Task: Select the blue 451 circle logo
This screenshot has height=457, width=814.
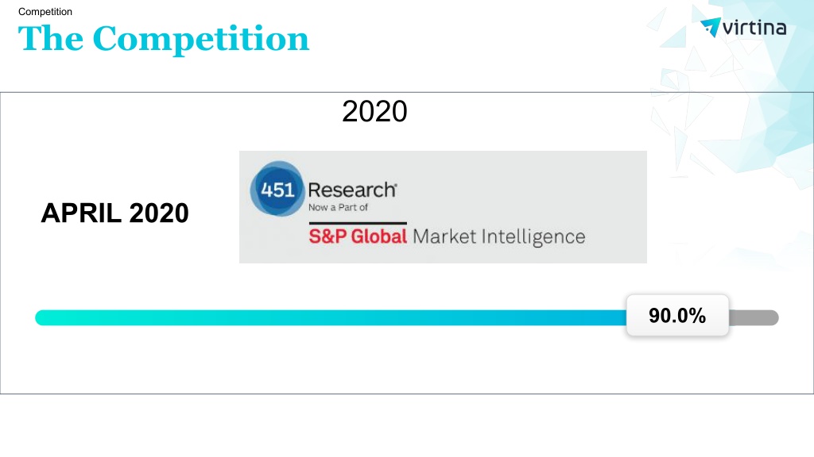Action: point(277,189)
